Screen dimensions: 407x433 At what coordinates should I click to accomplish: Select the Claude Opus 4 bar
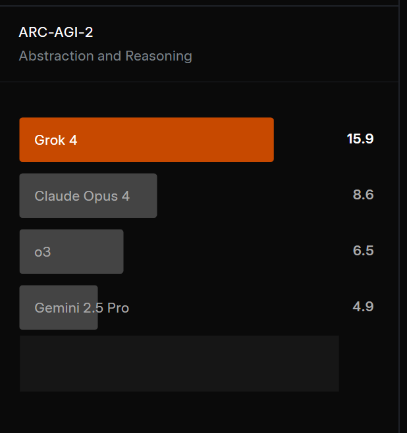[x=88, y=195]
